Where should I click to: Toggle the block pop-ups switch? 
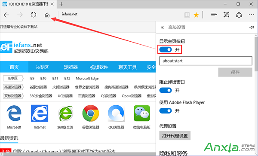pos(166,90)
